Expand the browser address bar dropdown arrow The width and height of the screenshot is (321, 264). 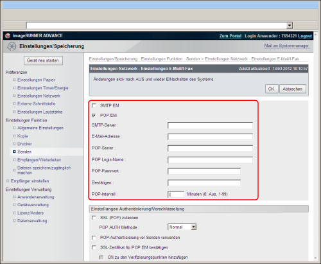290,26
